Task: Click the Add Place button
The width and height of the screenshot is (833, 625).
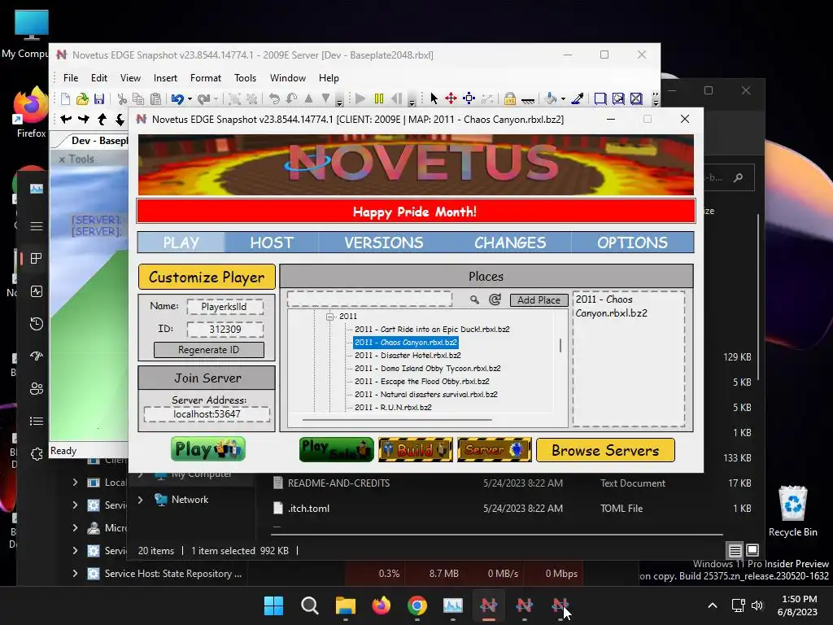Action: pyautogui.click(x=539, y=300)
